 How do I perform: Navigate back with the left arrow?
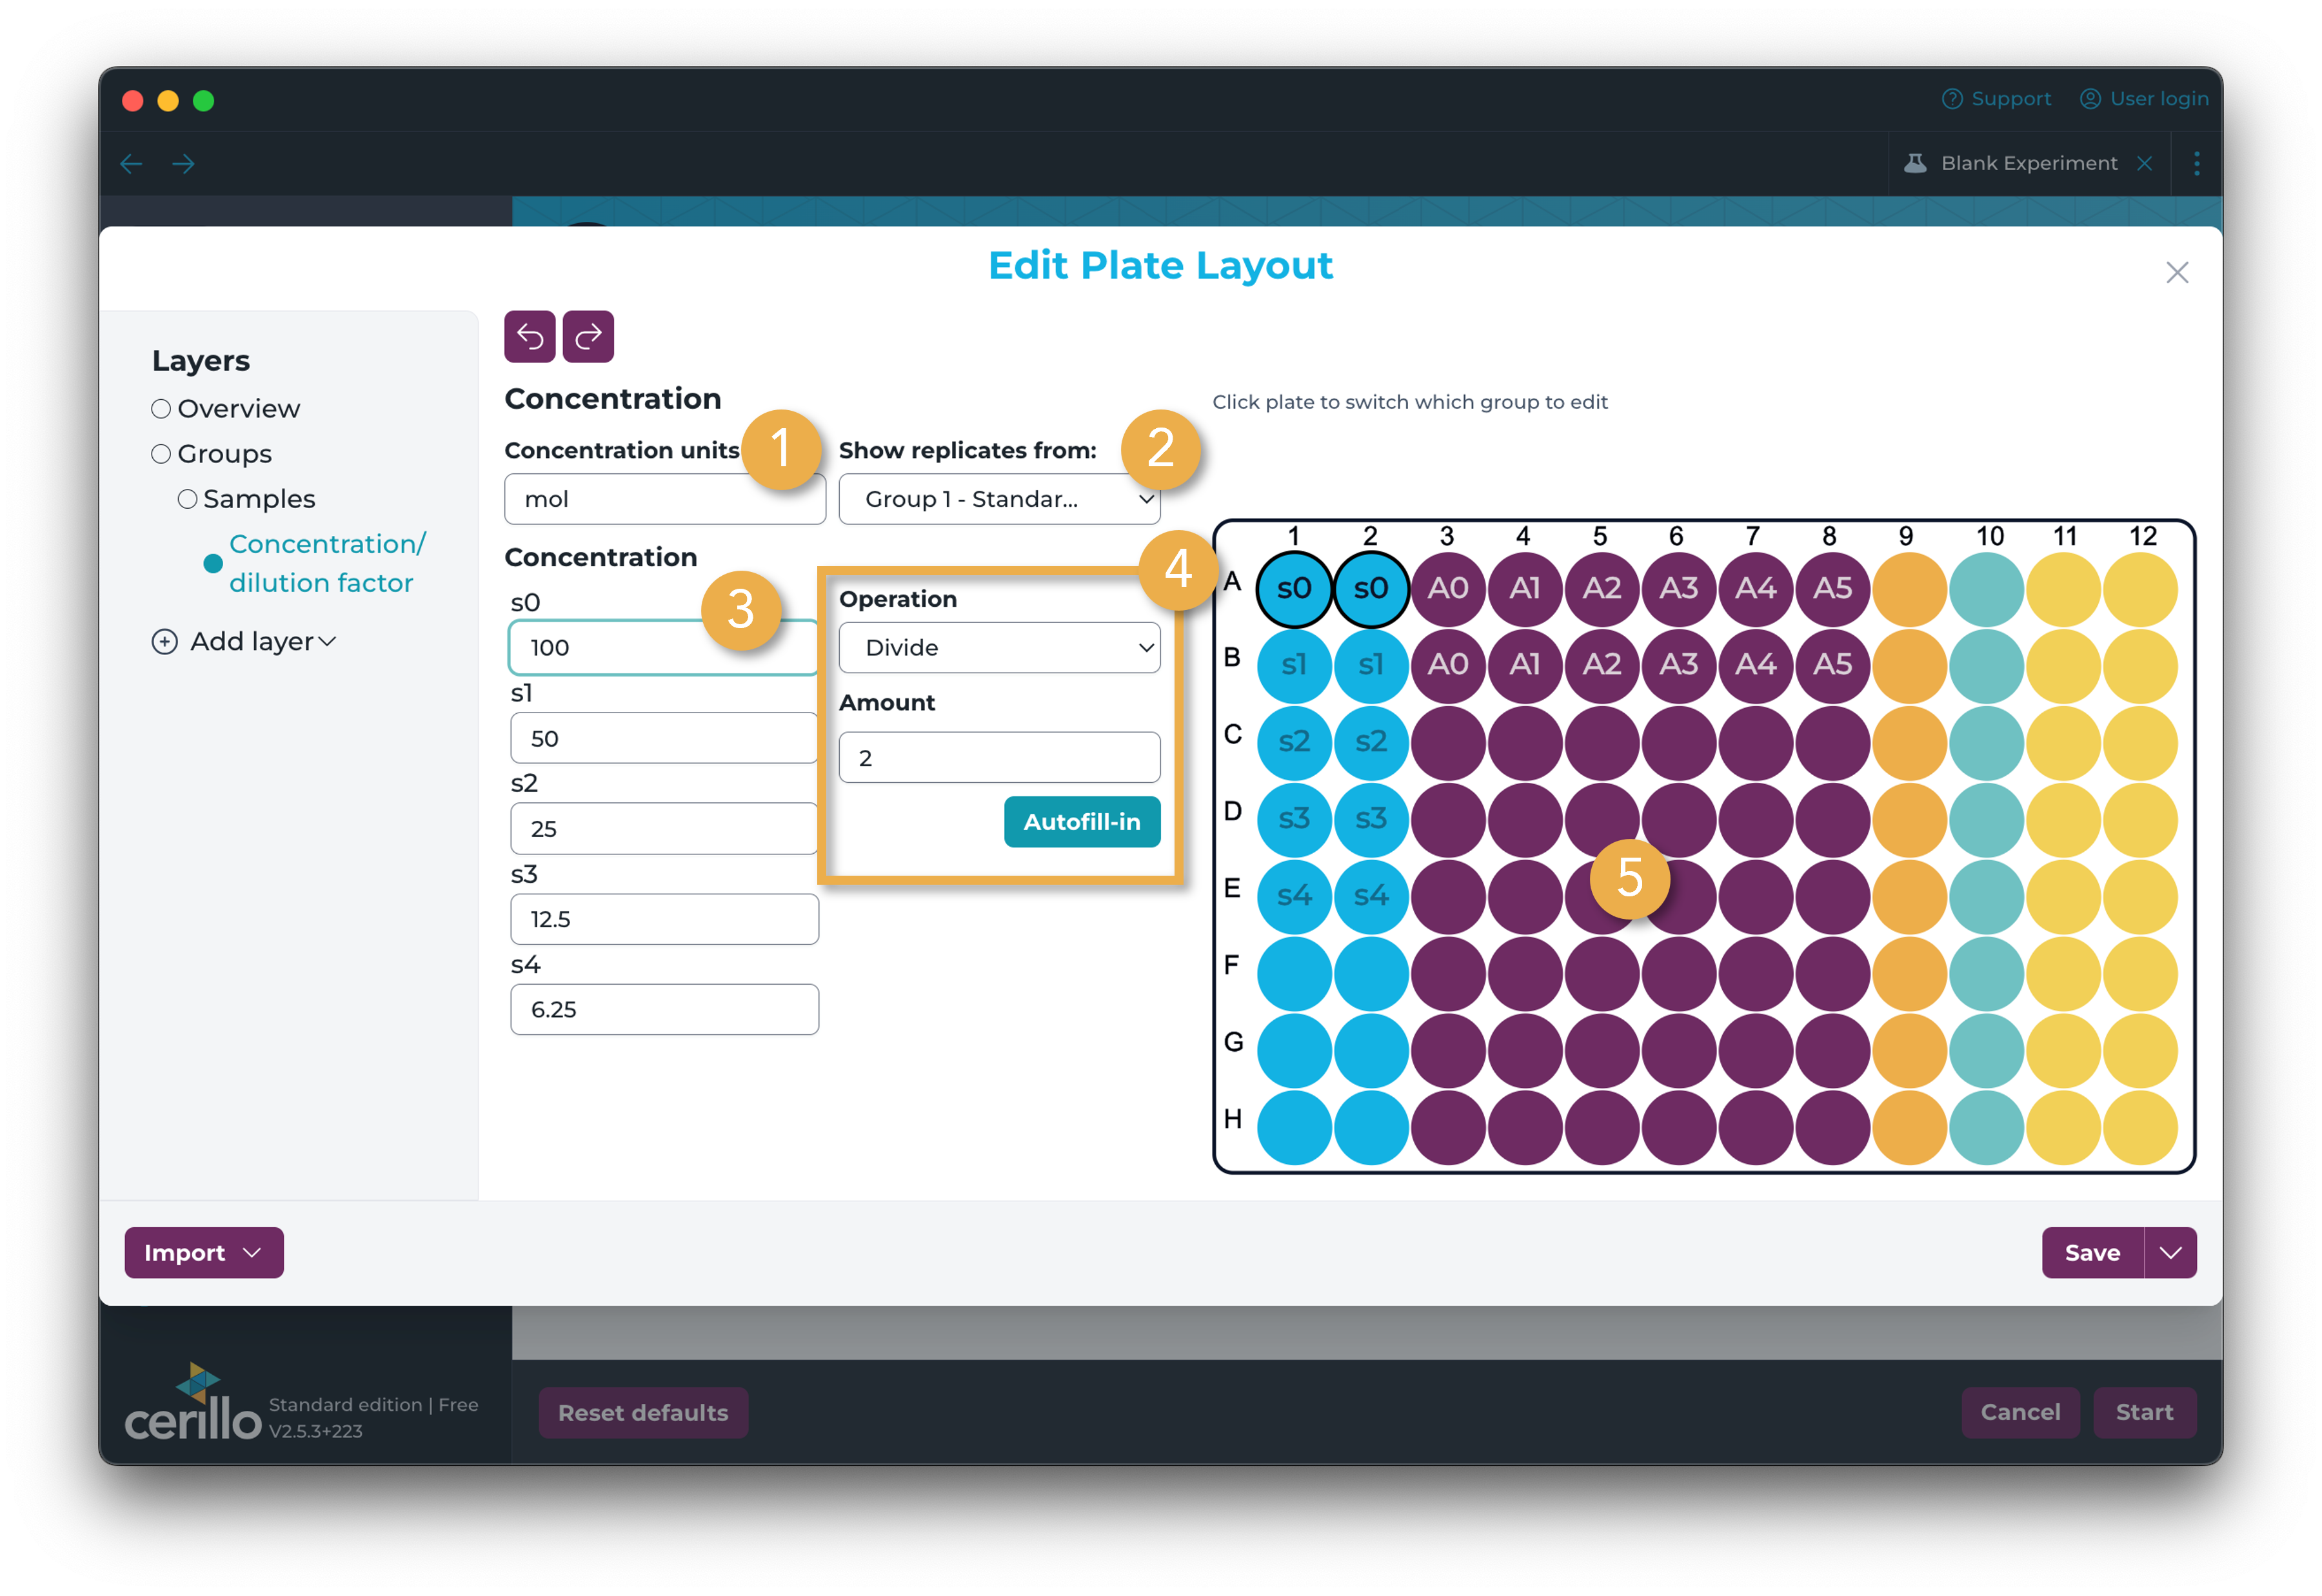[131, 164]
